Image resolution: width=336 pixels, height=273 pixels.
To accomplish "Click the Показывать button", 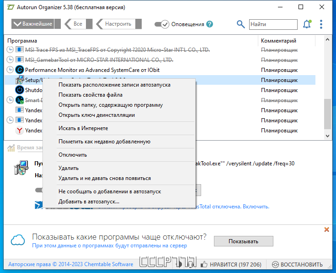I will [x=243, y=241].
